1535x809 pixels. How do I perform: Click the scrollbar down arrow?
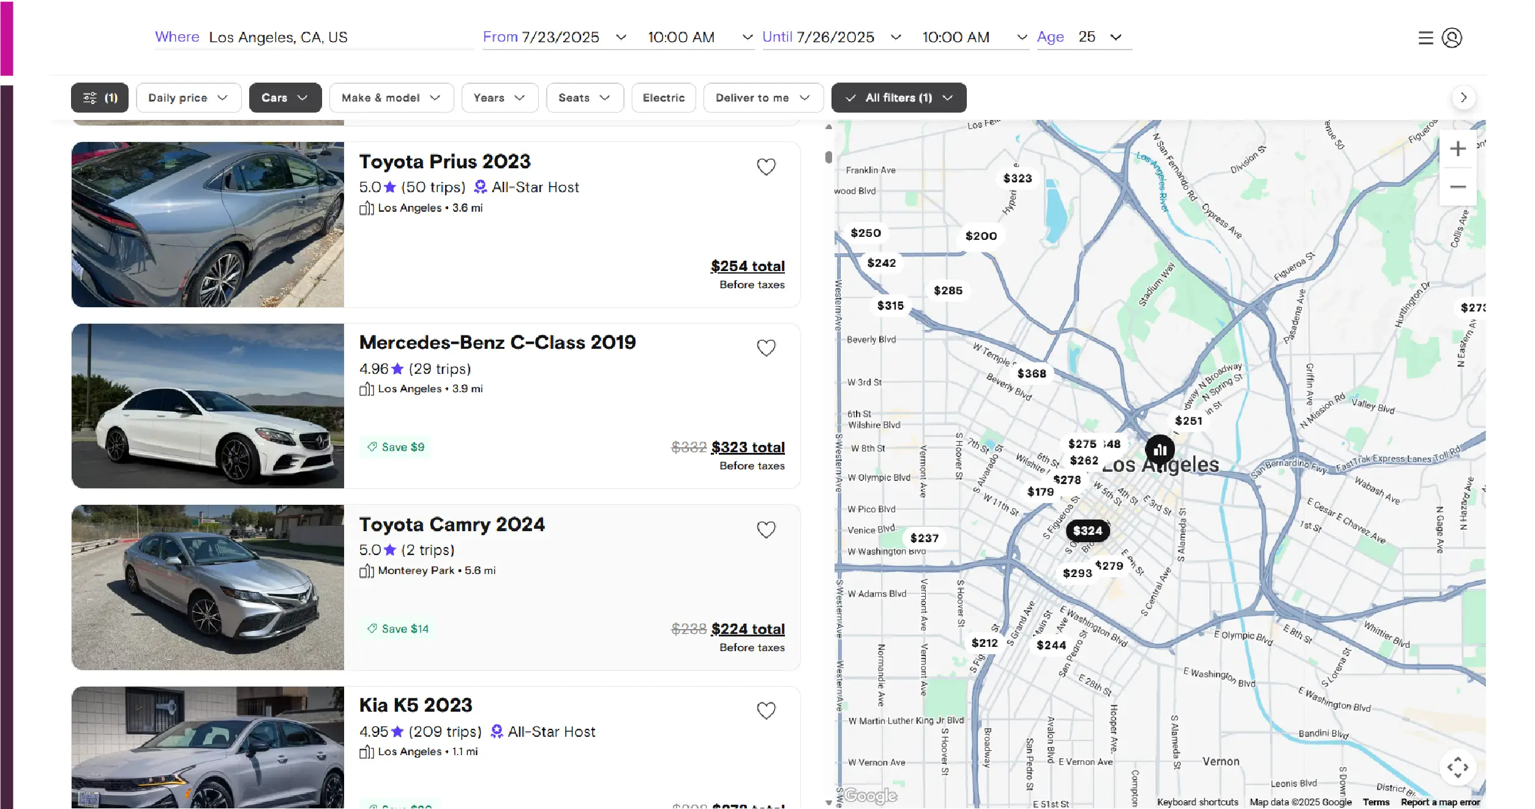pyautogui.click(x=828, y=802)
